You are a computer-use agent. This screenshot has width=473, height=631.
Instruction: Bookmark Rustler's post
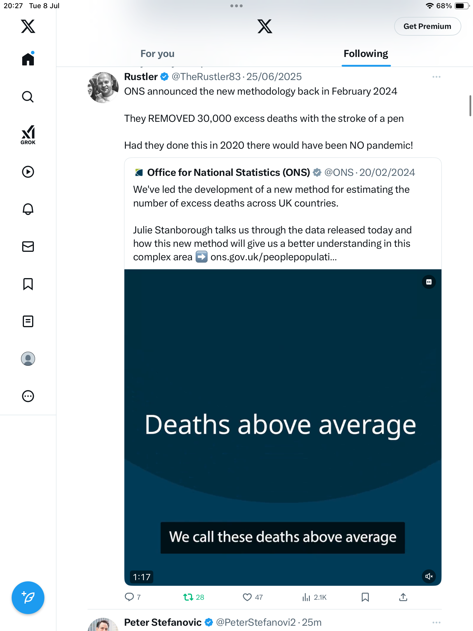coord(365,597)
